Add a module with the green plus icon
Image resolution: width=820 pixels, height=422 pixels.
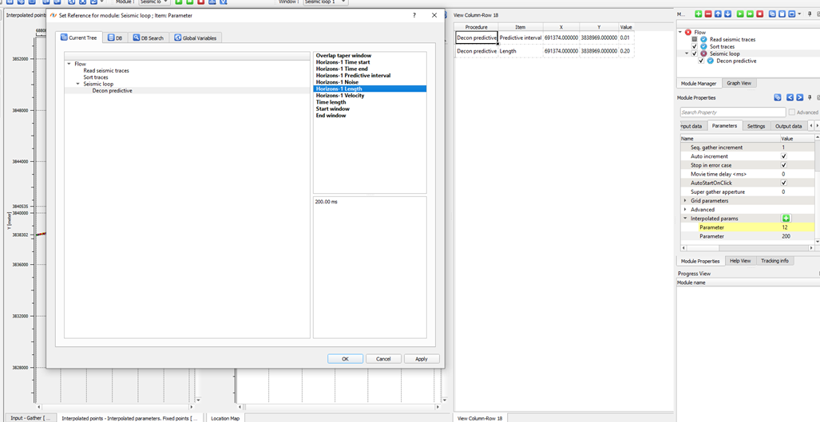tap(698, 14)
